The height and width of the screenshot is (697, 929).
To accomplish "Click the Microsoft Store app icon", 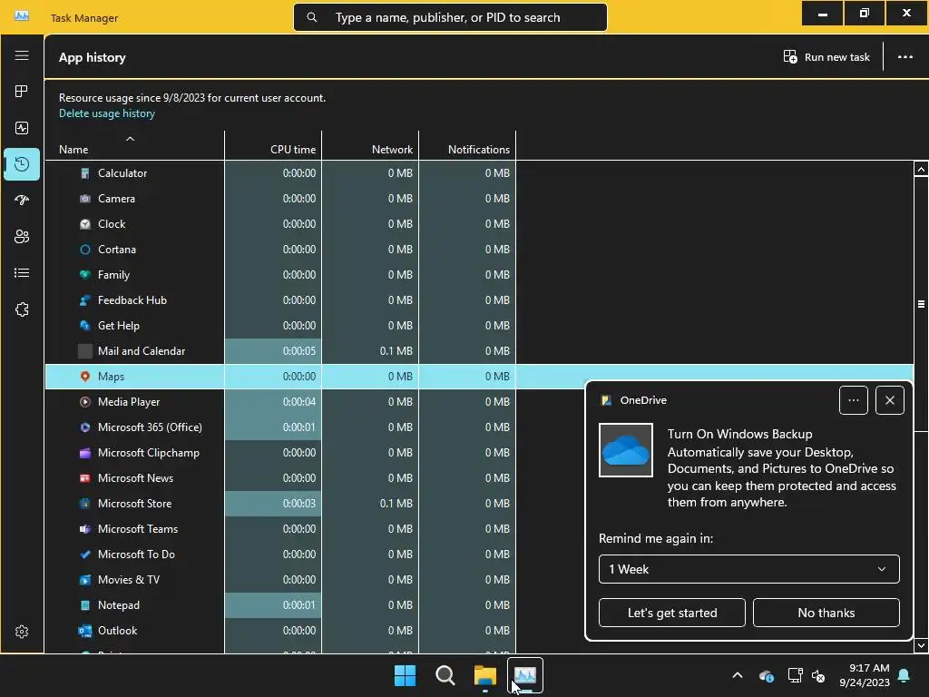I will click(85, 504).
